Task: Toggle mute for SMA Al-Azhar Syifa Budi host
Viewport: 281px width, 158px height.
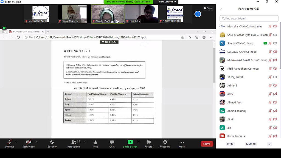Action: pyautogui.click(x=270, y=35)
